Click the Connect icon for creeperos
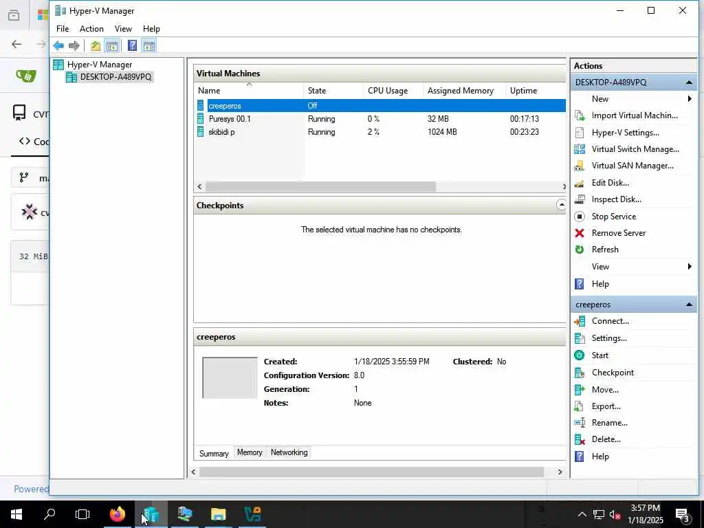Image resolution: width=704 pixels, height=528 pixels. click(580, 321)
